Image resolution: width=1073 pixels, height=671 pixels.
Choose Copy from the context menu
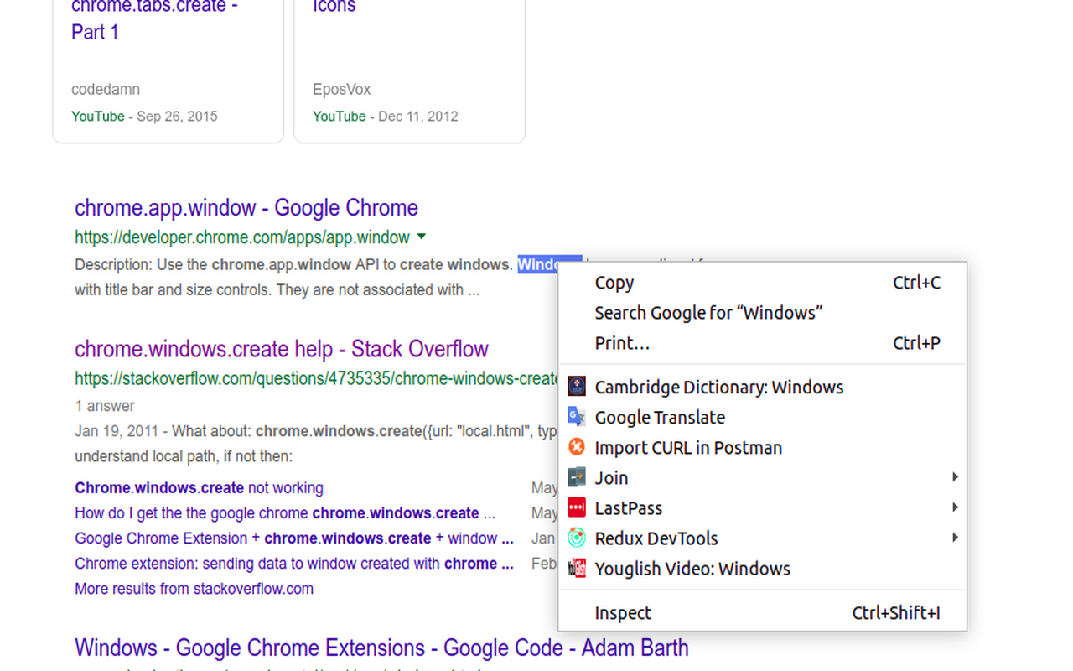coord(763,283)
